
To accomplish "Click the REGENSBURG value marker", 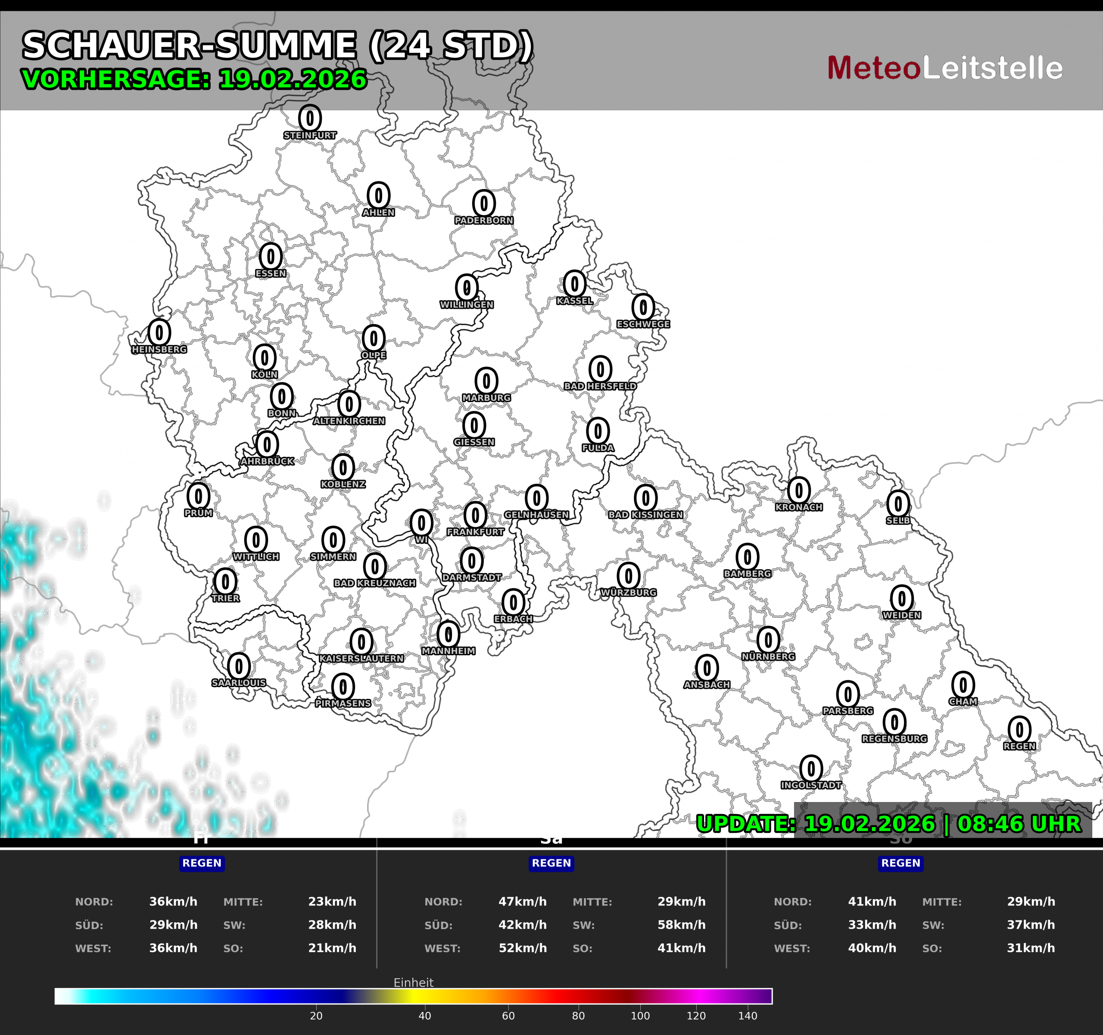I will pyautogui.click(x=894, y=722).
